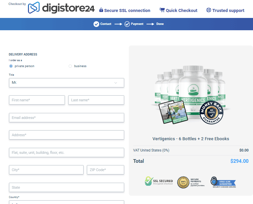Open the Title dropdown showing Mr.

(x=66, y=83)
